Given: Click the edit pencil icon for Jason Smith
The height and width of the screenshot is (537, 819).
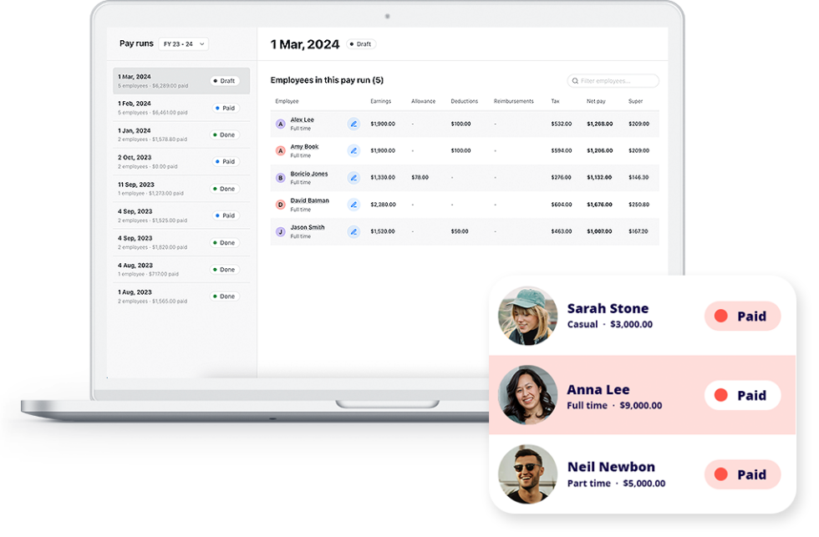Looking at the screenshot, I should (x=354, y=231).
